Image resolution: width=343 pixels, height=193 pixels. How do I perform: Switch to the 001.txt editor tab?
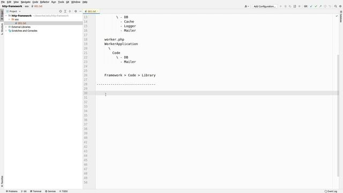[92, 11]
